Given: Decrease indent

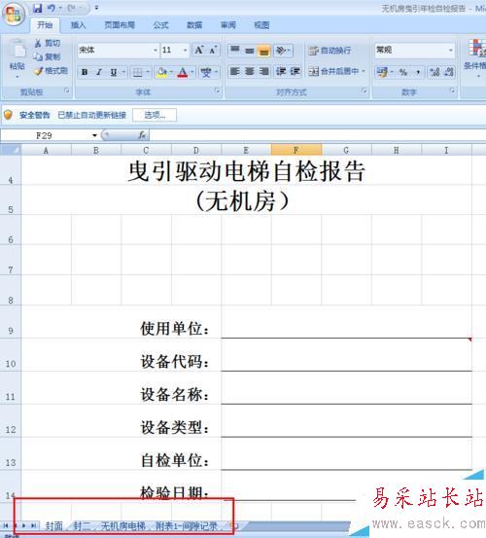Looking at the screenshot, I should point(281,71).
